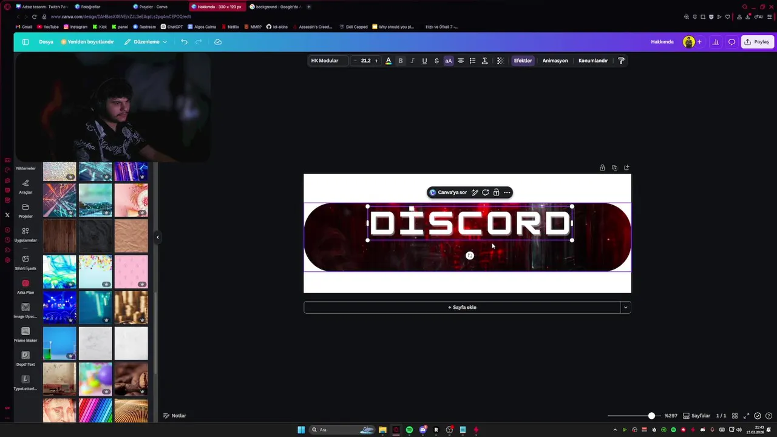Image resolution: width=777 pixels, height=437 pixels.
Task: Redo the last action
Action: 198,42
